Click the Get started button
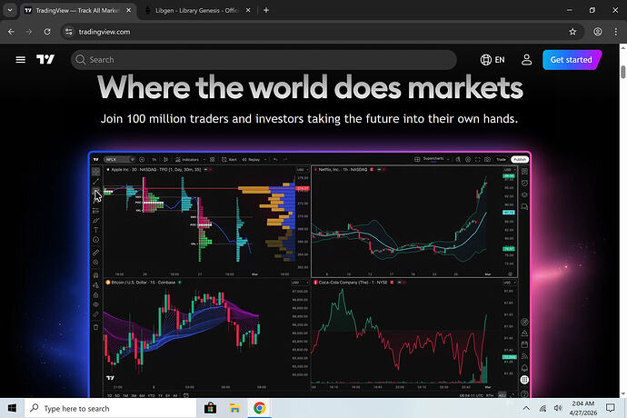The image size is (627, 418). point(572,60)
